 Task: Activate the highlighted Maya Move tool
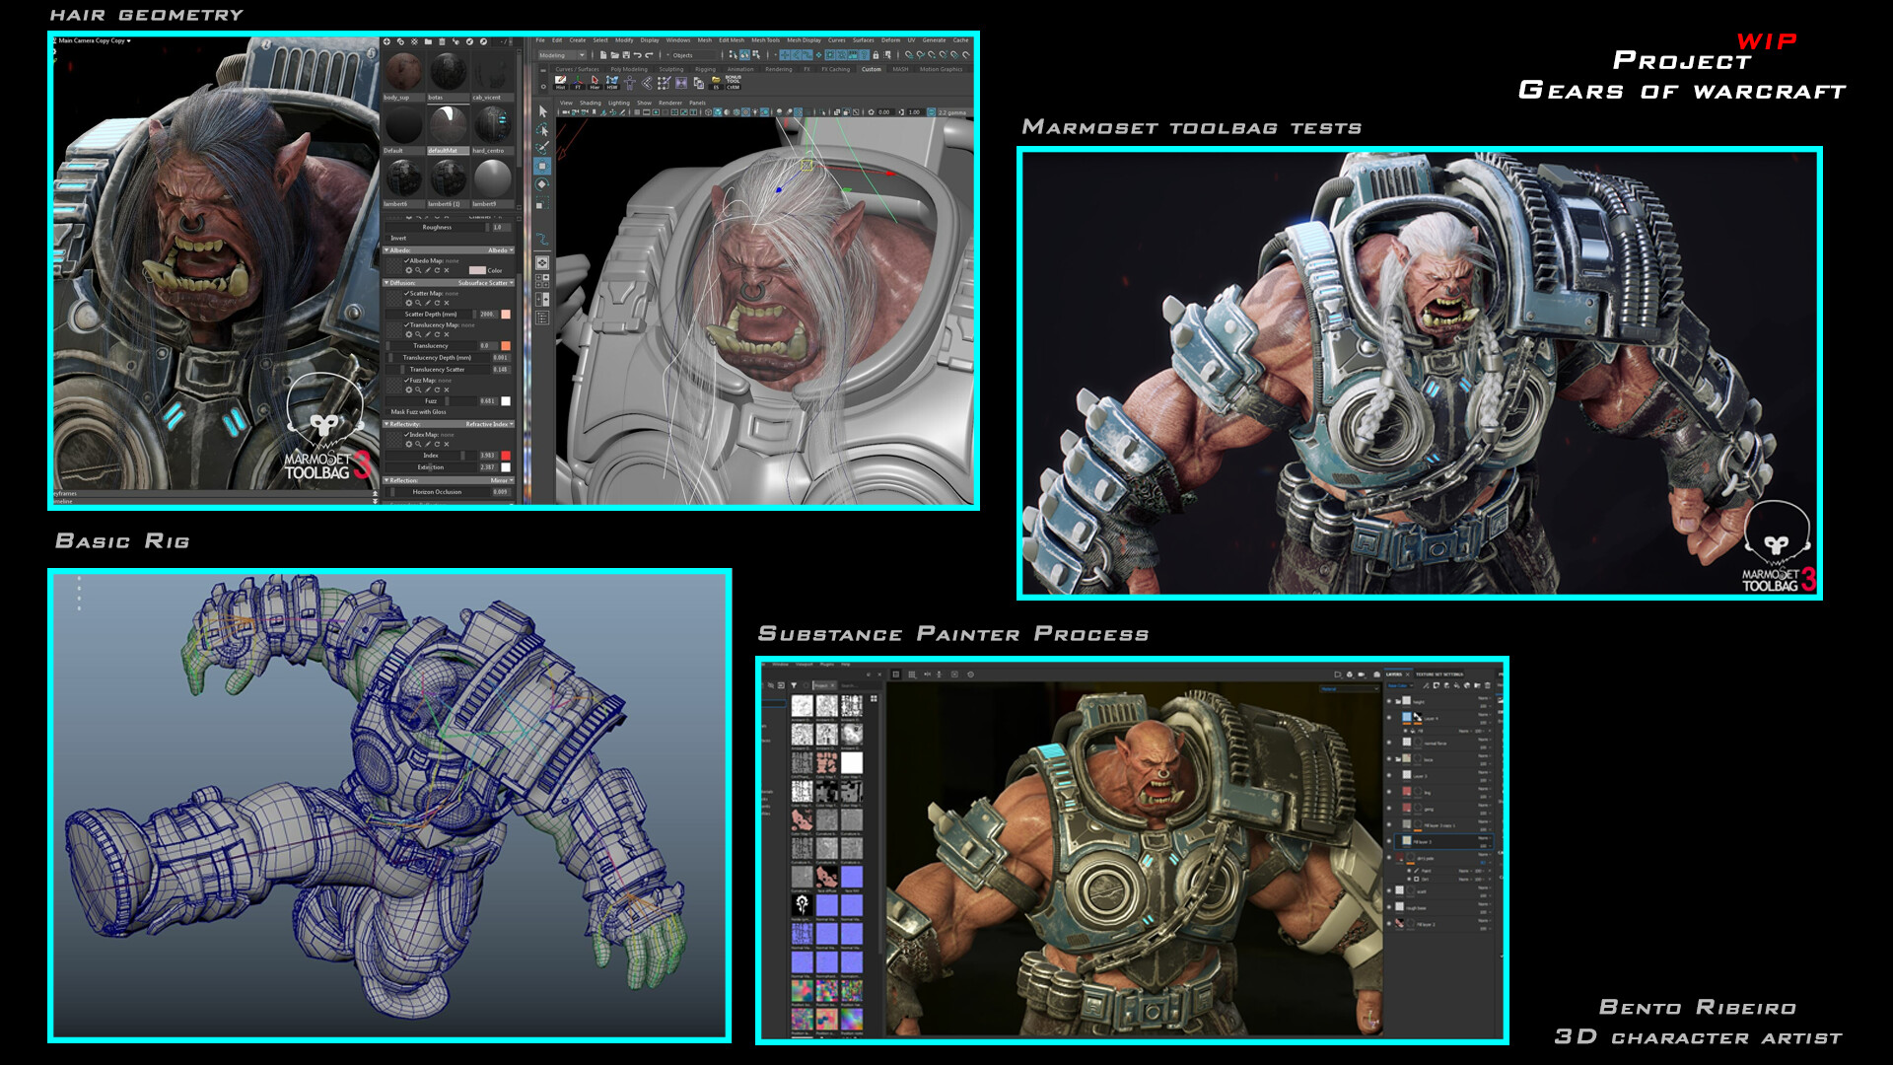pyautogui.click(x=542, y=166)
